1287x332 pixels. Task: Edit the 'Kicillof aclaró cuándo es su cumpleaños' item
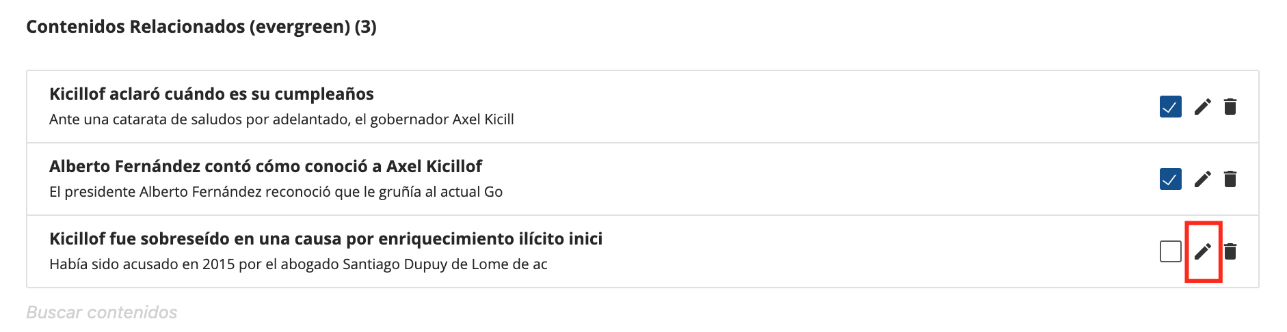(x=1202, y=107)
